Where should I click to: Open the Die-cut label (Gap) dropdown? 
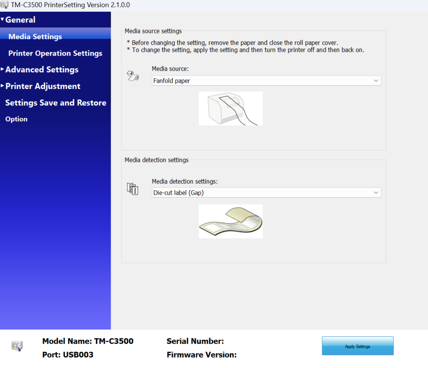coord(266,193)
